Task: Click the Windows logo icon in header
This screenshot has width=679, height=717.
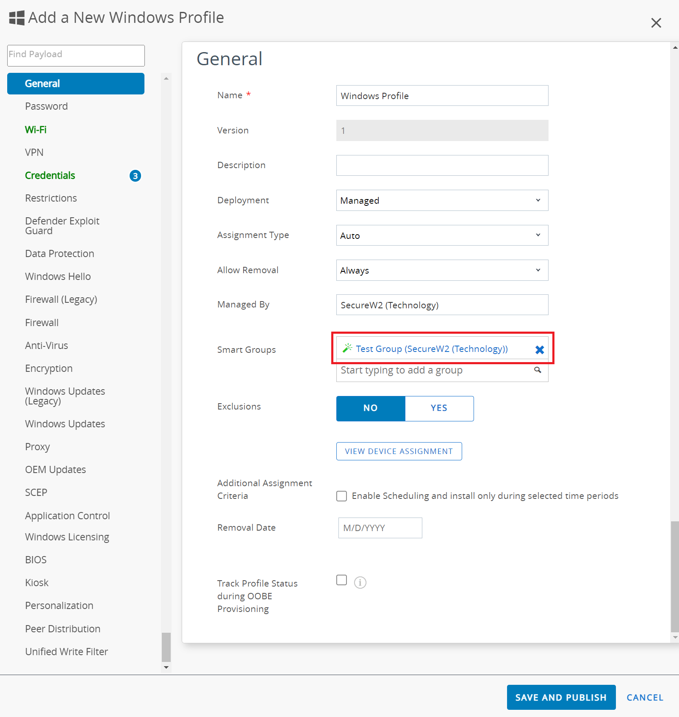Action: tap(17, 18)
